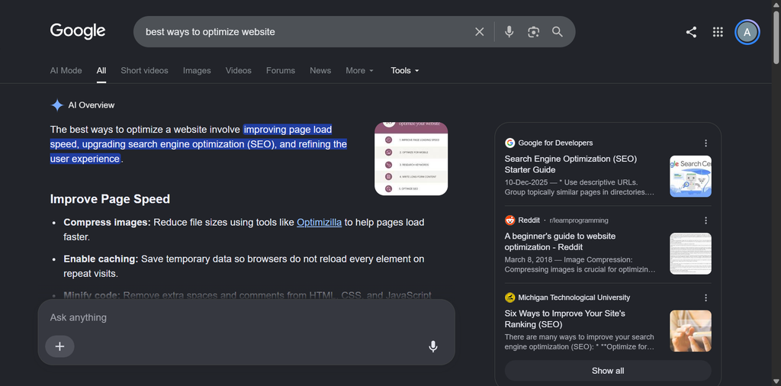This screenshot has width=781, height=386.
Task: Click the highlighted text improving page load speed
Action: [x=199, y=144]
